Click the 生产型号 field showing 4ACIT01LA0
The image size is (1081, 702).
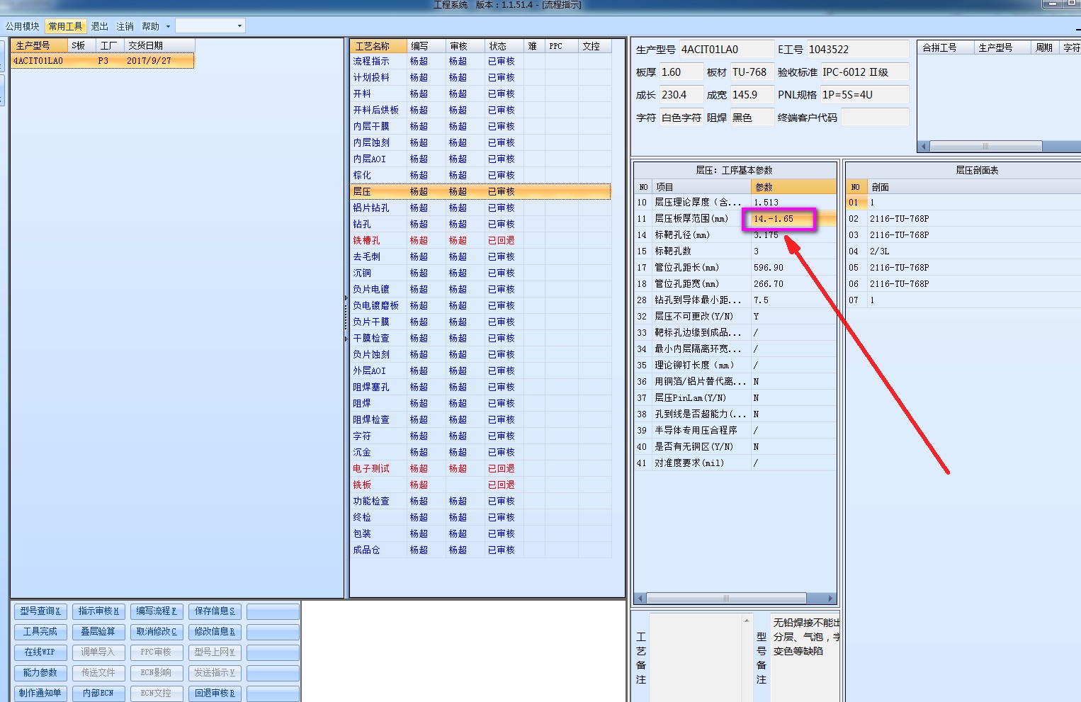coord(726,50)
